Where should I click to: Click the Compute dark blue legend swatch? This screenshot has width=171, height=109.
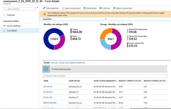coord(71,31)
